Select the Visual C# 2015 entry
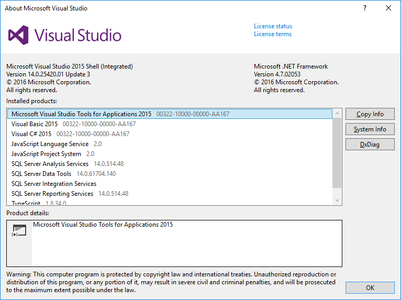Image resolution: width=401 pixels, height=300 pixels. [x=170, y=134]
